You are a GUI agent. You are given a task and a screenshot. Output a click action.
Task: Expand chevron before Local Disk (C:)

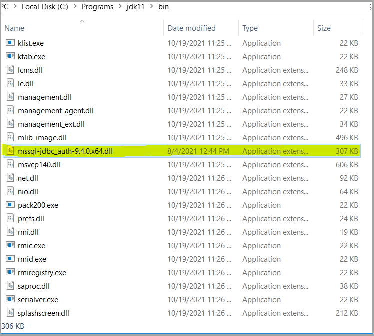coord(15,6)
